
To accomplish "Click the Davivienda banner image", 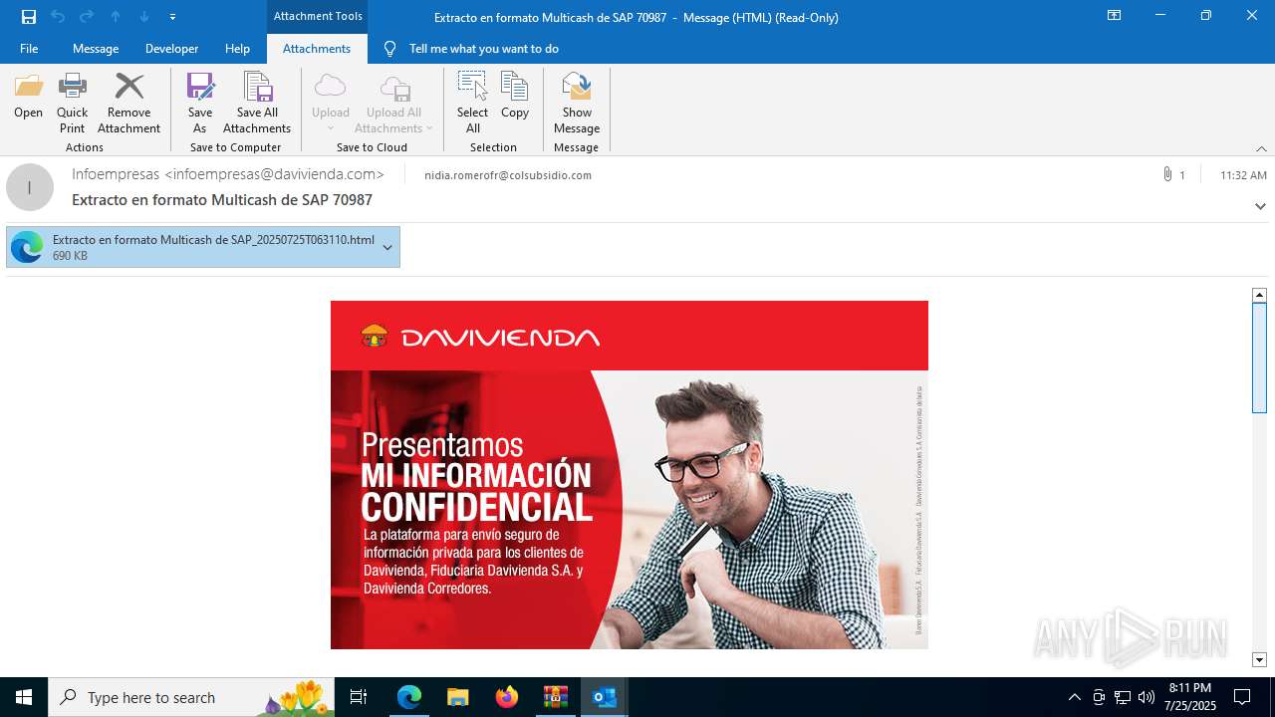I will click(x=630, y=510).
